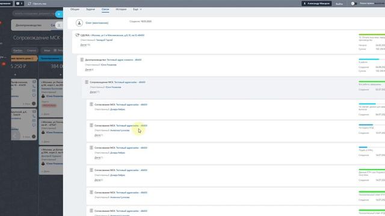385x216 pixels.
Task: Click the Выйти logout link
Action: 339,4
